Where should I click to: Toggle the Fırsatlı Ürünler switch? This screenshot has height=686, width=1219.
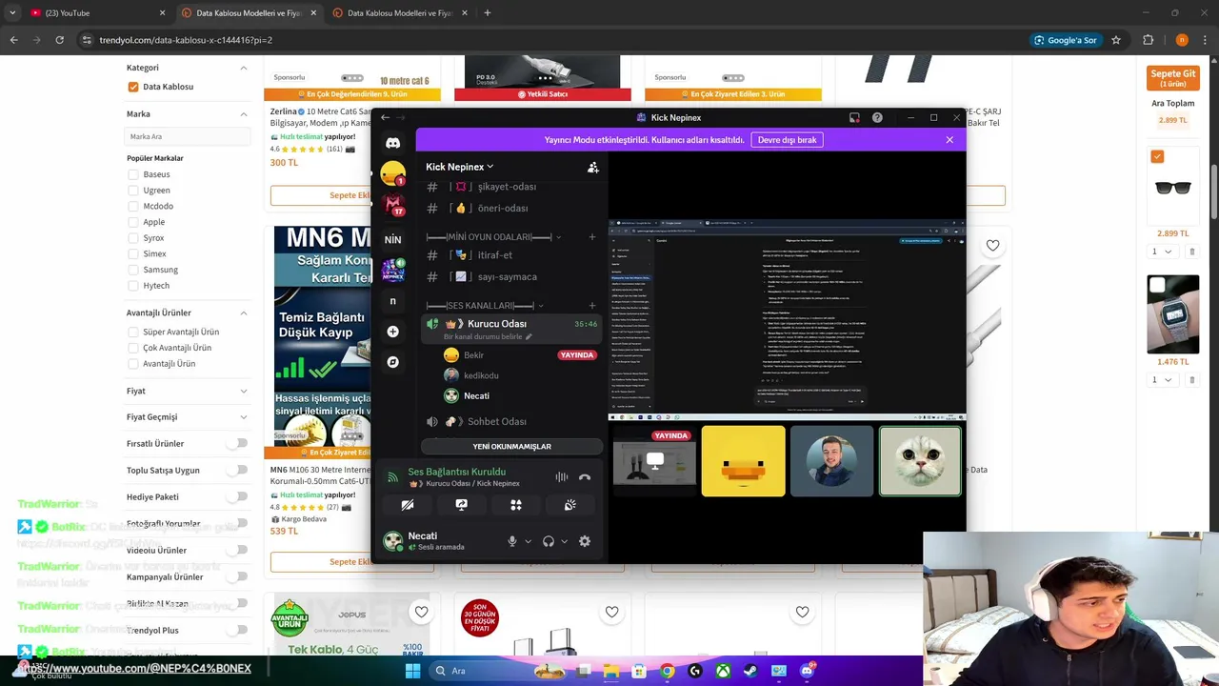(237, 444)
